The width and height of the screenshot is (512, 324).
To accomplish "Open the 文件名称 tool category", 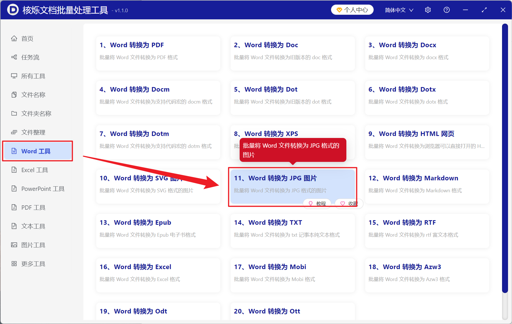I will pos(33,95).
